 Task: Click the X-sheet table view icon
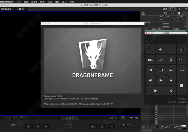117,118
